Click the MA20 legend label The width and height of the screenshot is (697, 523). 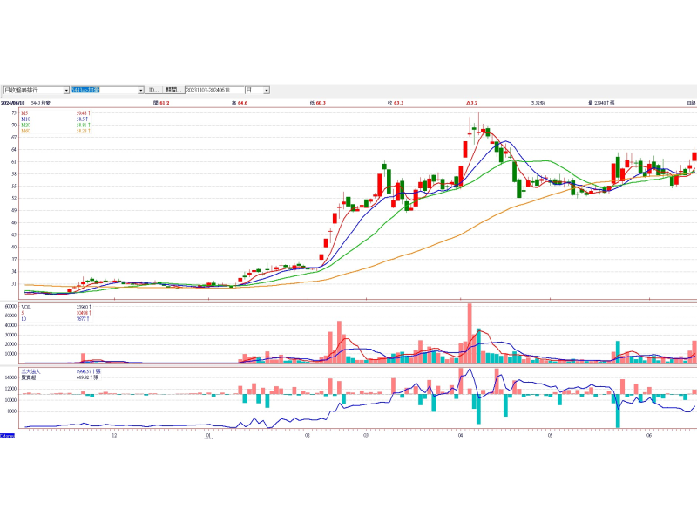(27, 125)
